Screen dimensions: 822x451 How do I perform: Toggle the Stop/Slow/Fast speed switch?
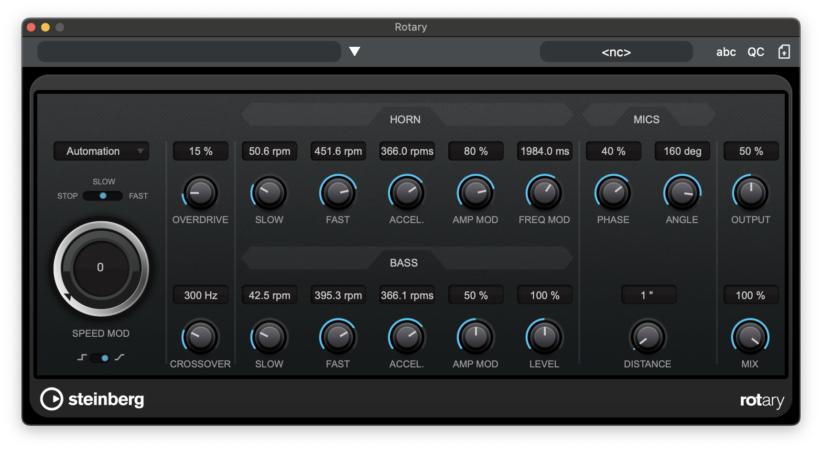(103, 196)
